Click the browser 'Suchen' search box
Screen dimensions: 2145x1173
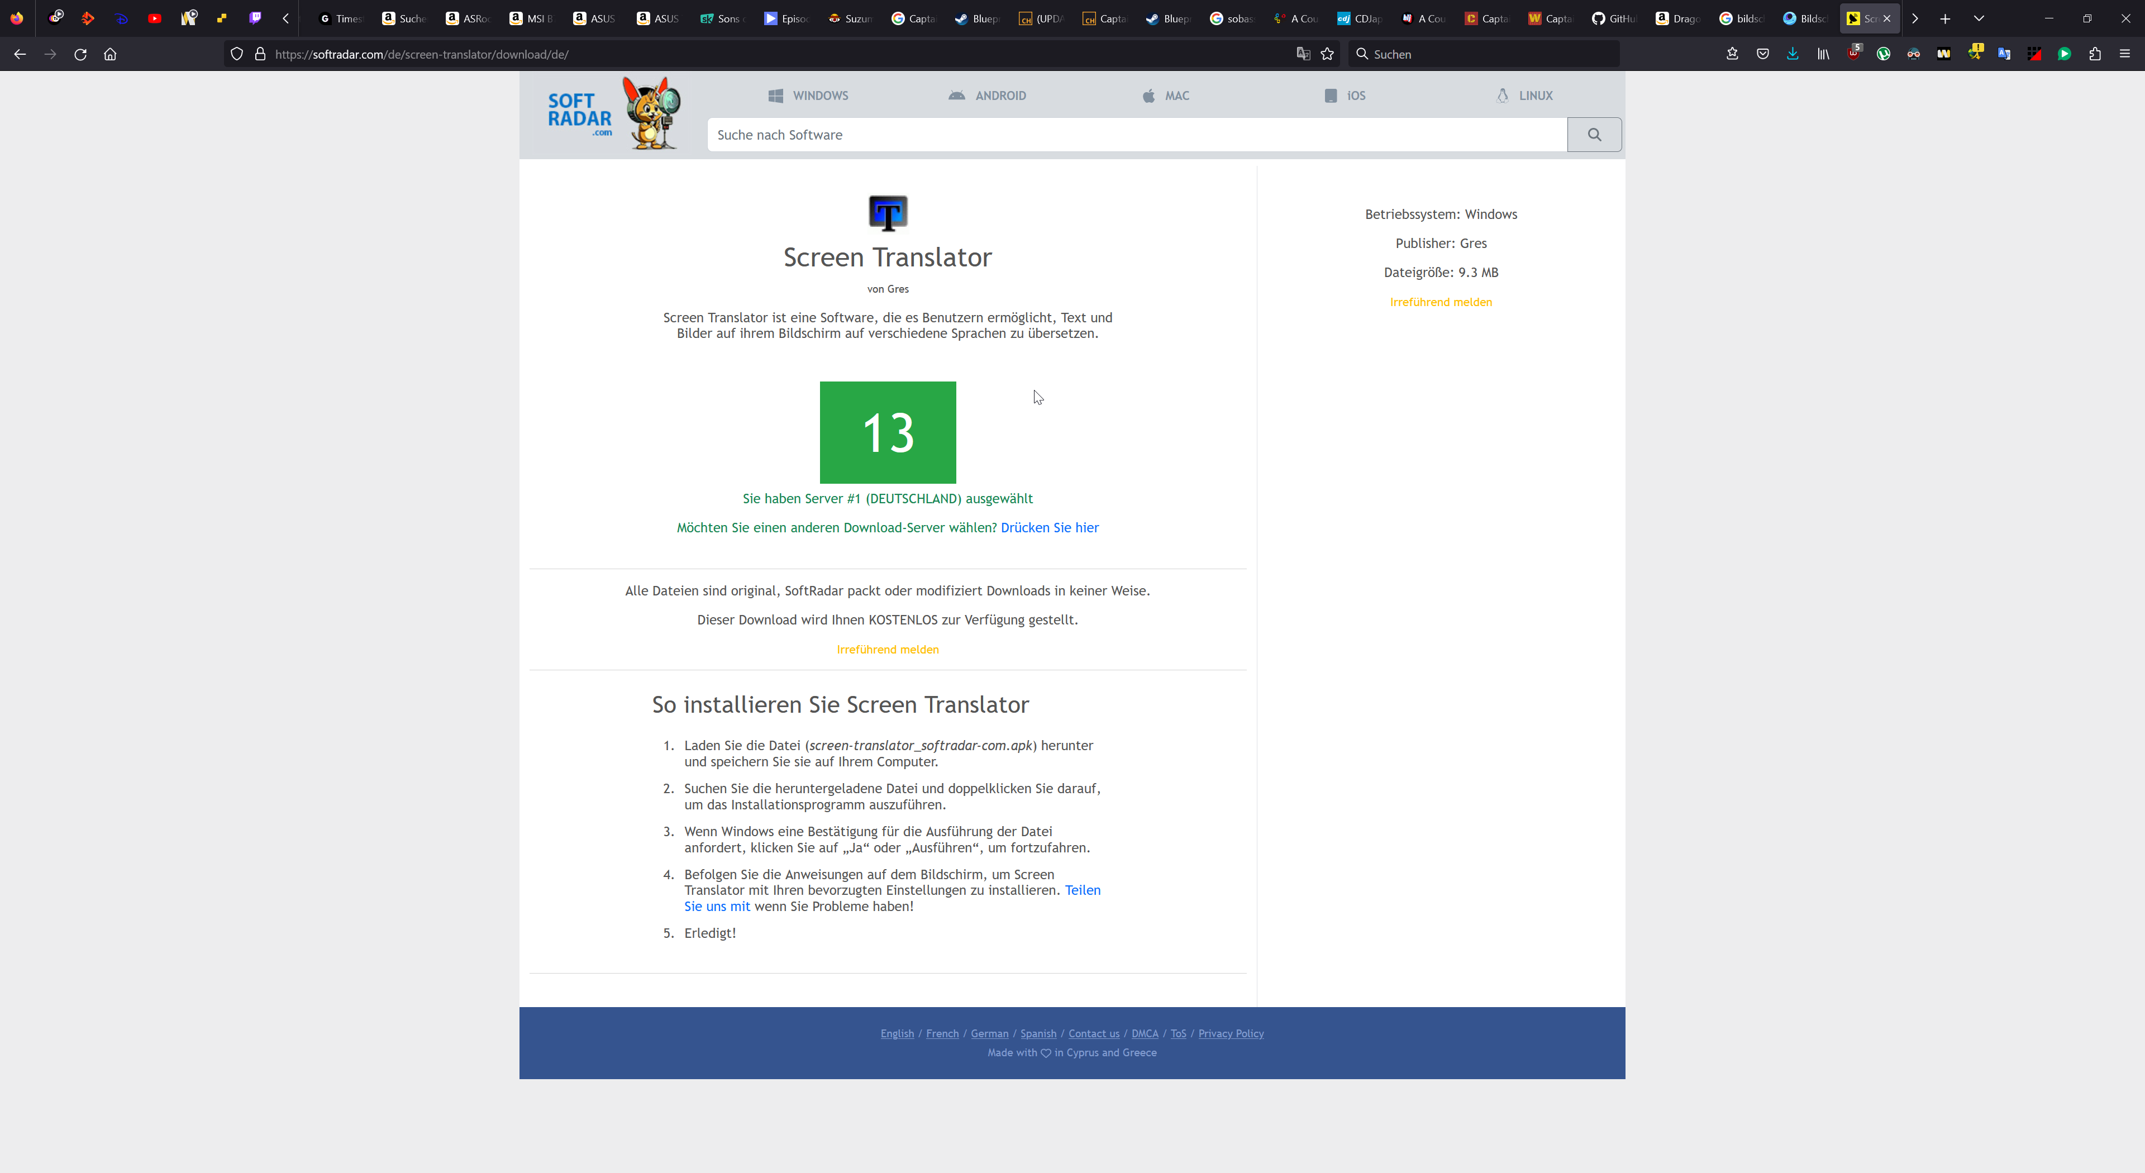(x=1483, y=54)
